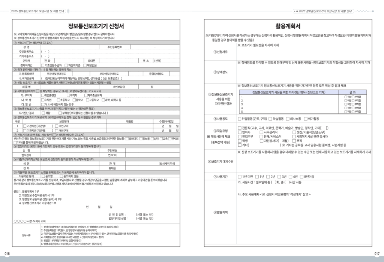Check the 기초생활수급자 box
Screen dimensions: 384x262
(43, 65)
